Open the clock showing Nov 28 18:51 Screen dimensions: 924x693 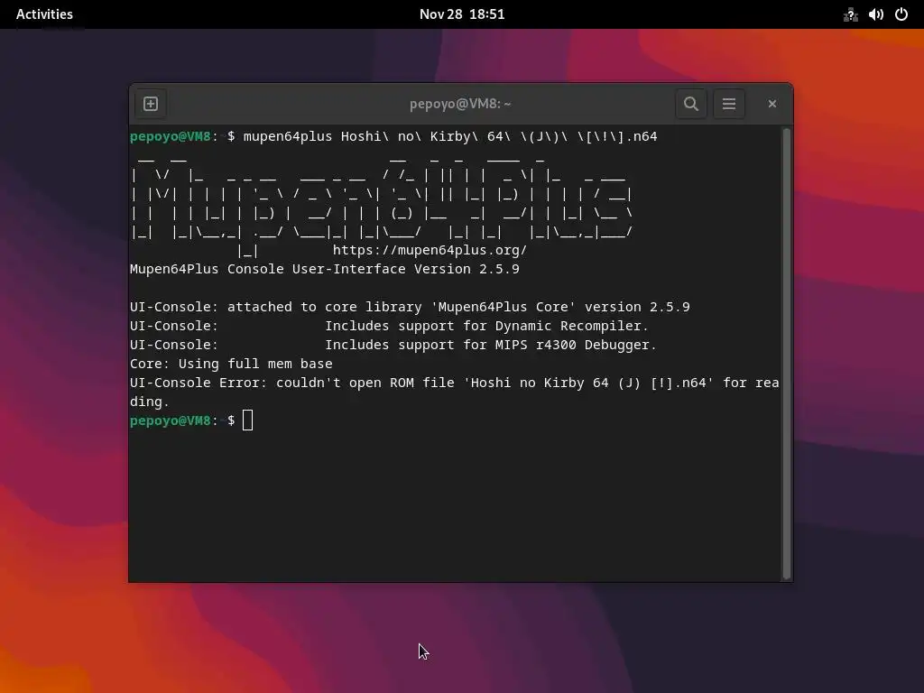pos(462,14)
